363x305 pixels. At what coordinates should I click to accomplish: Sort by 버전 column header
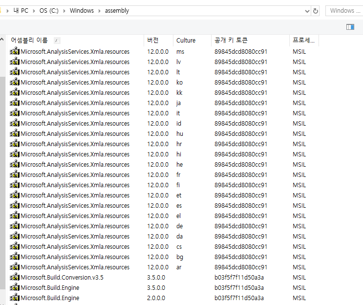click(159, 40)
